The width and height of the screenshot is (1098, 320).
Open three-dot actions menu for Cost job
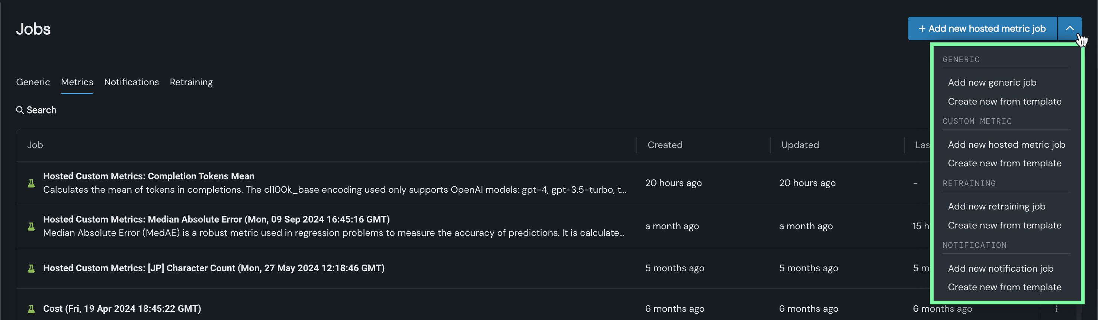1056,309
